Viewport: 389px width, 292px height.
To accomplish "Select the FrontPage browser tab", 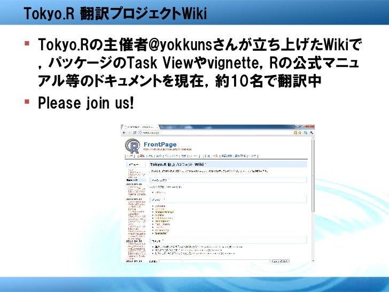I will tap(141, 127).
